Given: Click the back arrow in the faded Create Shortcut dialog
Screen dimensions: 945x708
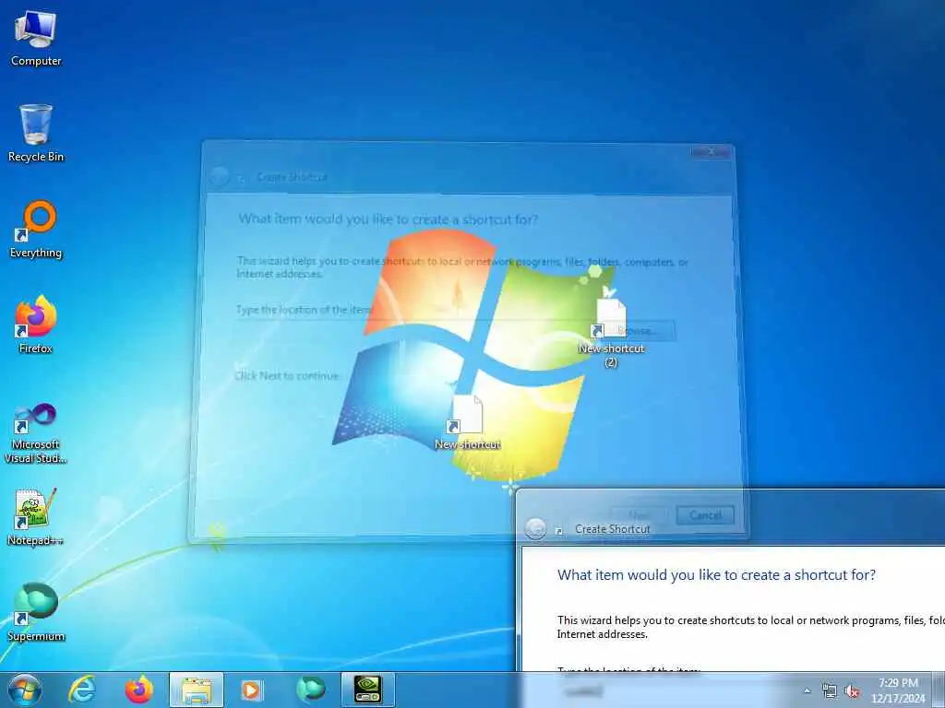Looking at the screenshot, I should click(220, 176).
